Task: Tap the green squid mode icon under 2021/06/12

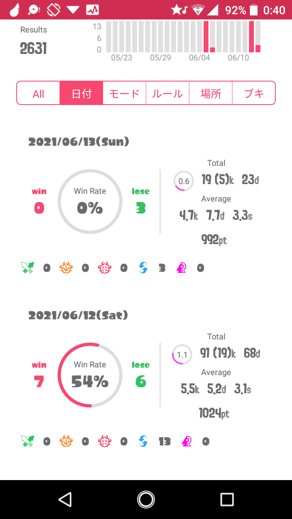Action: [28, 441]
